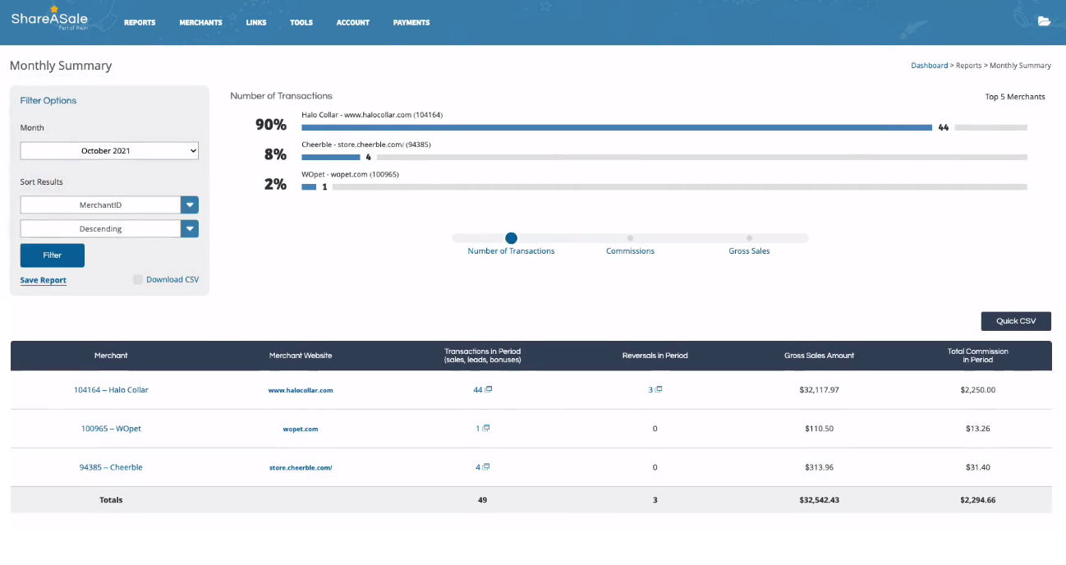This screenshot has height=565, width=1066.
Task: Click the Transactions in Period column header
Action: click(x=482, y=356)
